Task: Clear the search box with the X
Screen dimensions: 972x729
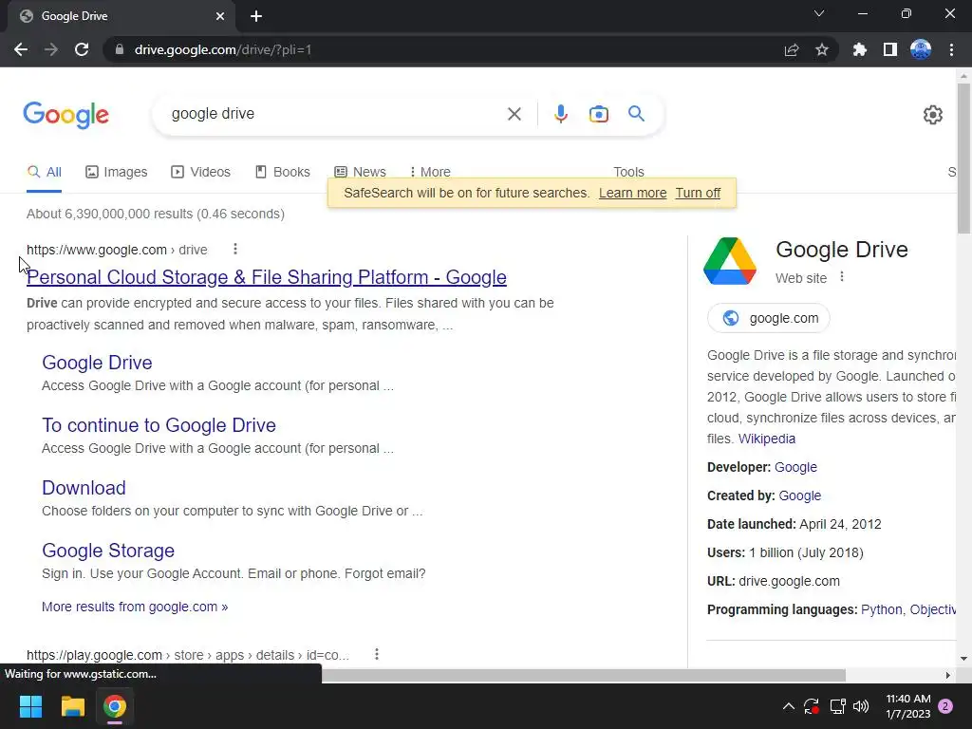Action: [x=514, y=114]
